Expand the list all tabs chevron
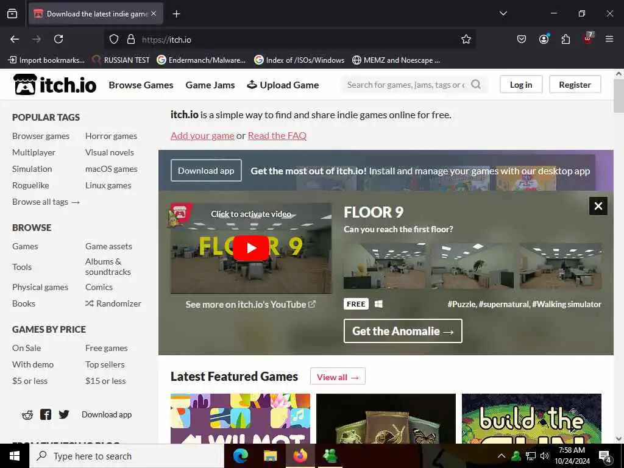The image size is (624, 468). click(503, 13)
